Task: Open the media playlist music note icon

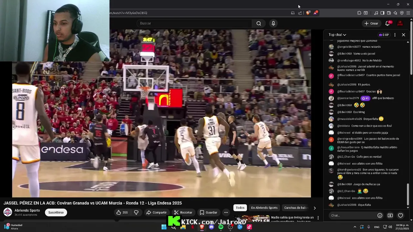Action: 376,13
